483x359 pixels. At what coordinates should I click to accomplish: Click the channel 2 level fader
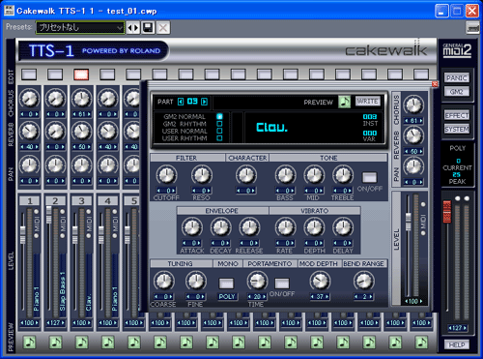coord(49,215)
